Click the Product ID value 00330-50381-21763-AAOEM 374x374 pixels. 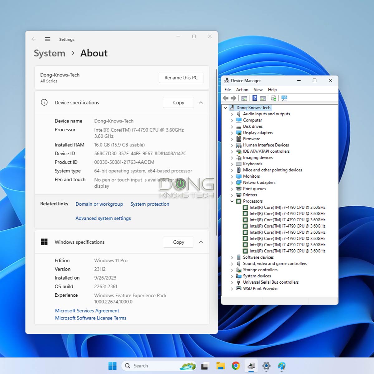124,162
